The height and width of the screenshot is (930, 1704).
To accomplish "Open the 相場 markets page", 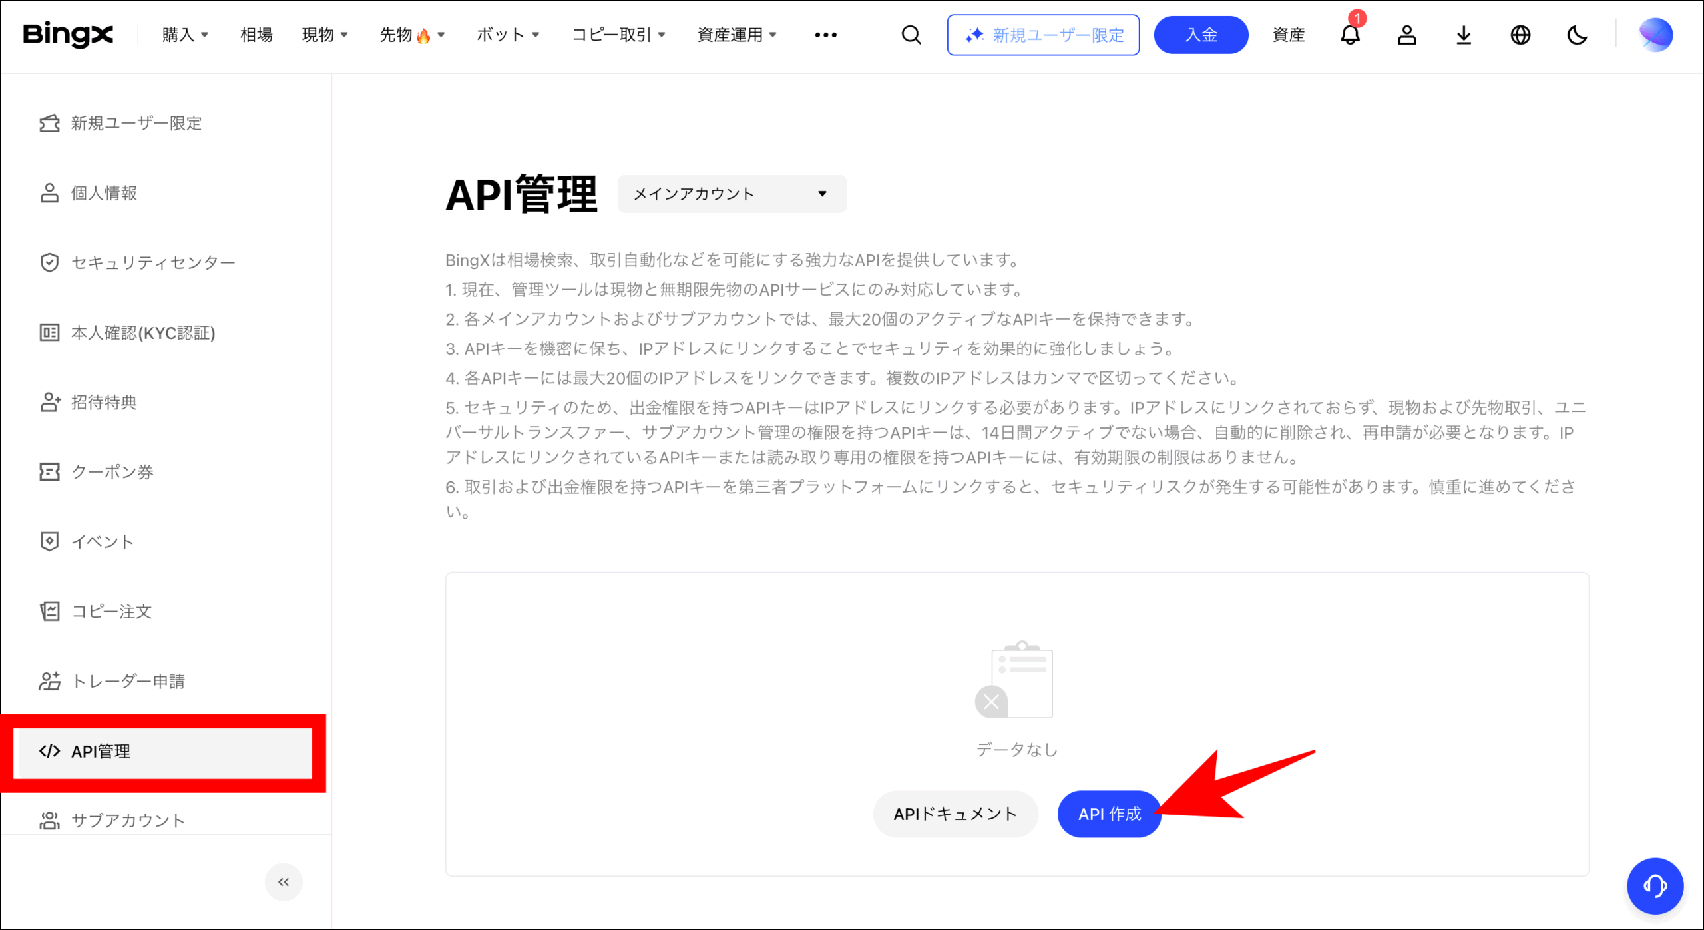I will (x=256, y=35).
